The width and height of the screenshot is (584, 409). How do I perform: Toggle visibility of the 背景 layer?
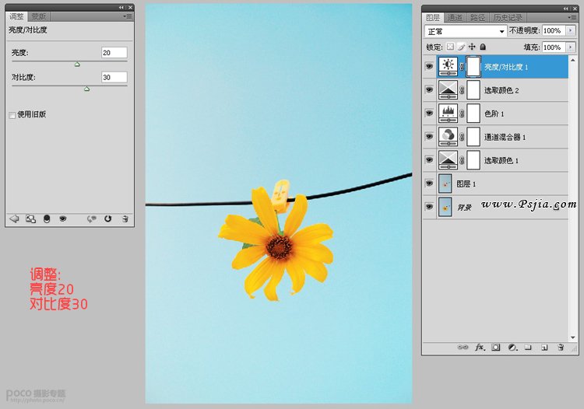click(x=429, y=207)
